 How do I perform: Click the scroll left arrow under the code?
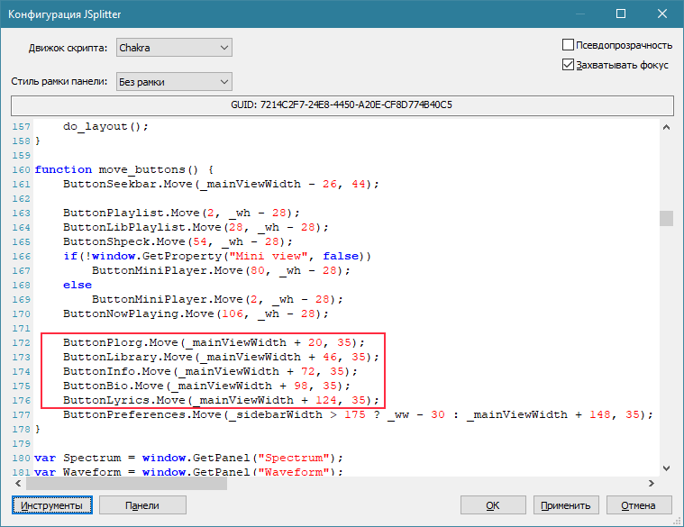(x=19, y=483)
